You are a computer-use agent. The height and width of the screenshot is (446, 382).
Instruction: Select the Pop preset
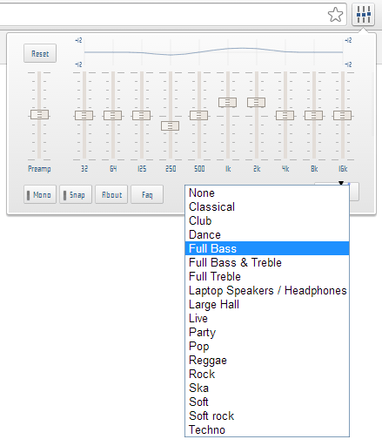point(267,346)
